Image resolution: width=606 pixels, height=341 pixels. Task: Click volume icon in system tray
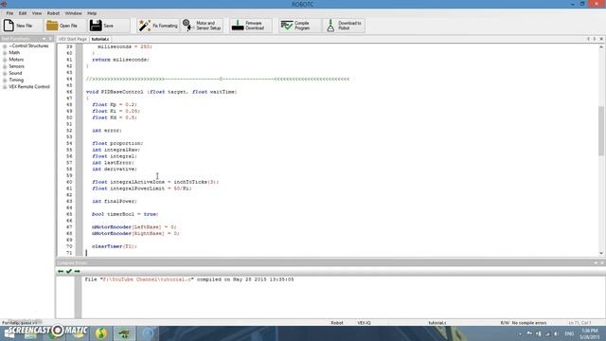click(556, 333)
